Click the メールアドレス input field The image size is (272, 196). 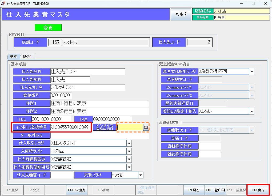click(99, 135)
